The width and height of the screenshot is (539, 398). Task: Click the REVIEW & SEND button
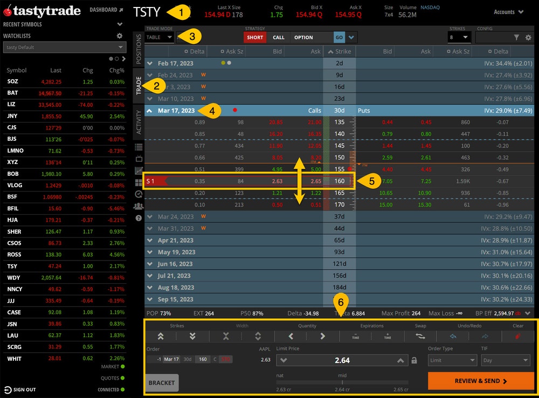point(479,381)
